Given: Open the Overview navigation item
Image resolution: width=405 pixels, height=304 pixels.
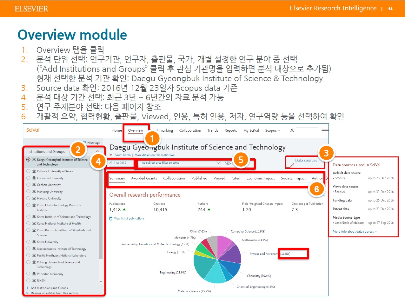Looking at the screenshot, I should [136, 130].
